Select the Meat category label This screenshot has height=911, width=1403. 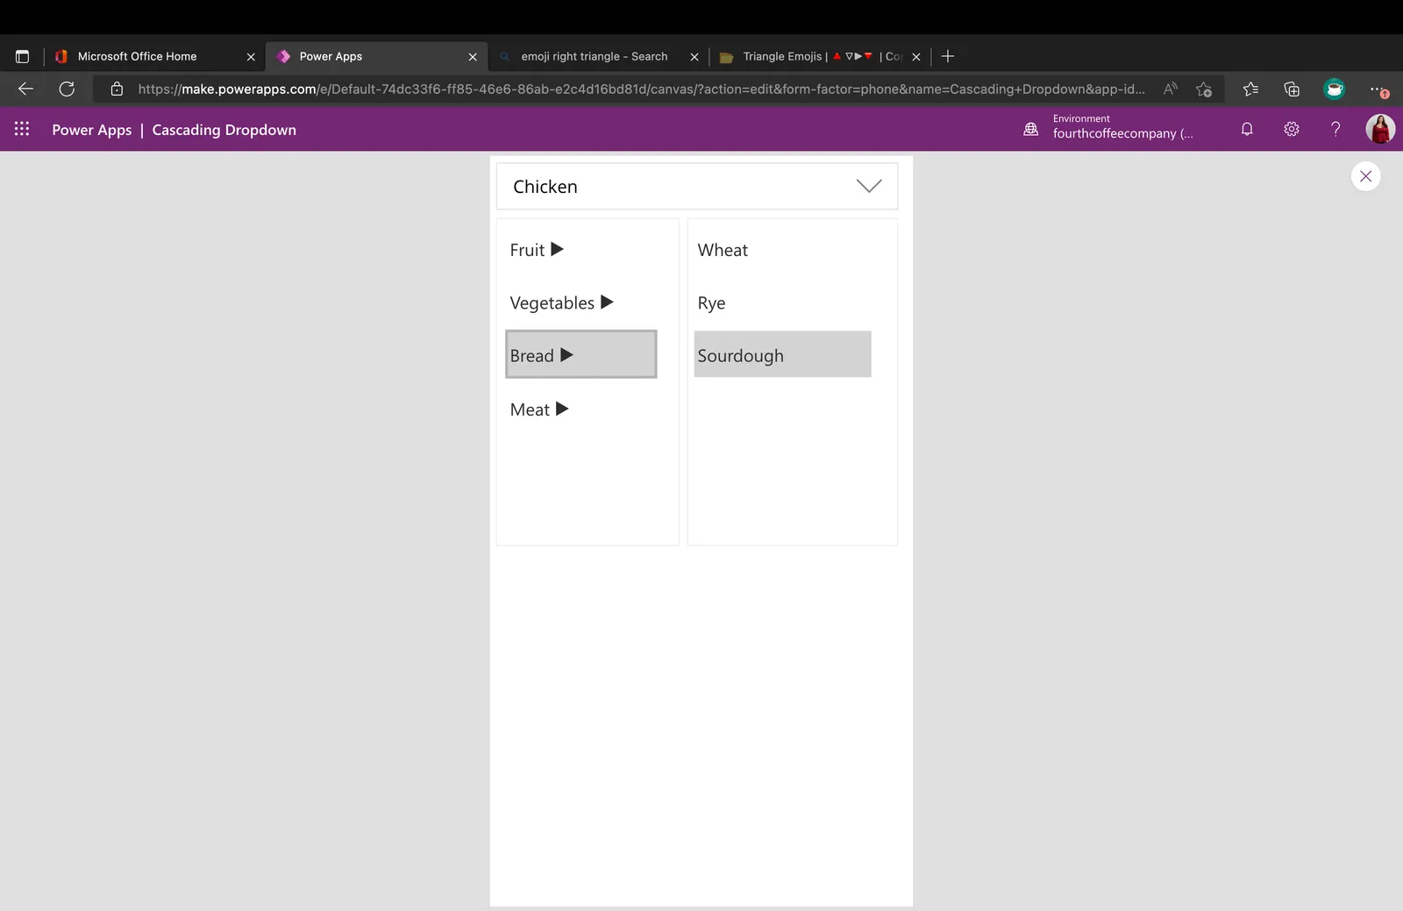tap(530, 409)
